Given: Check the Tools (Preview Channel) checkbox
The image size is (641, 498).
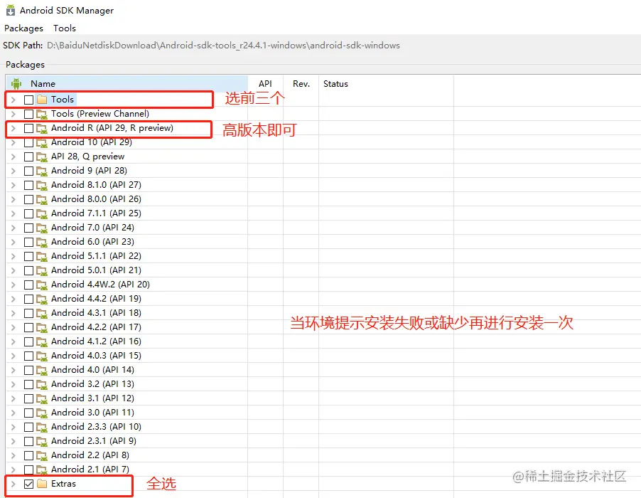Looking at the screenshot, I should [28, 114].
